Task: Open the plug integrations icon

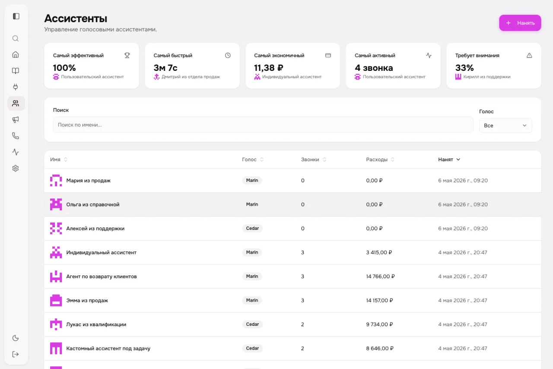Action: point(16,87)
